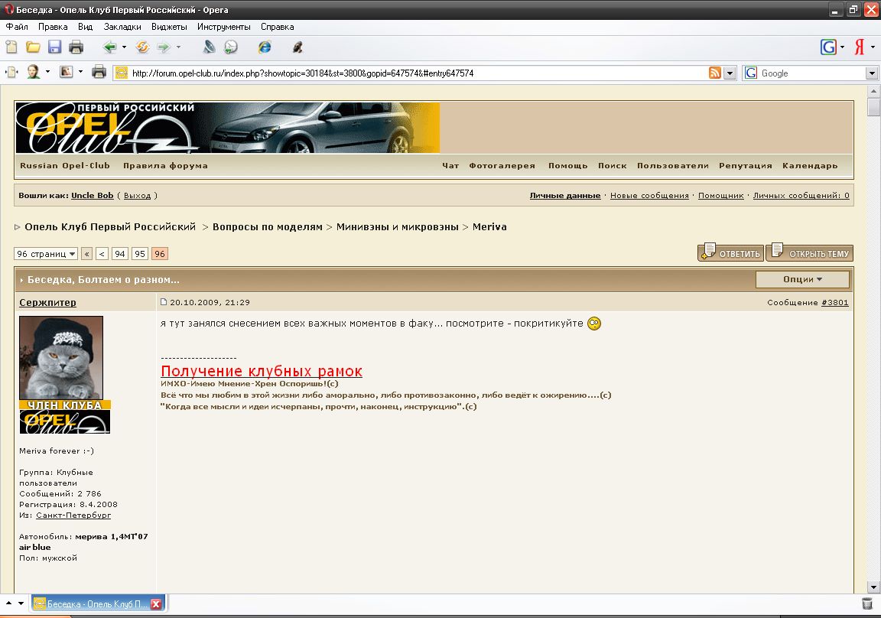The height and width of the screenshot is (618, 881).
Task: Open the forward button history dropdown arrow
Action: pyautogui.click(x=178, y=47)
